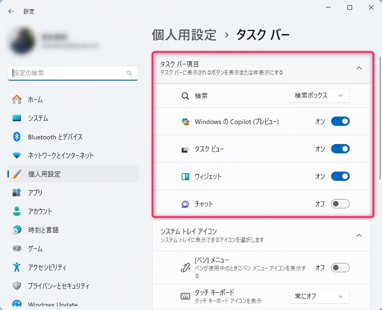Turn off Windows の Copilot toggle
The image size is (382, 310).
(340, 122)
